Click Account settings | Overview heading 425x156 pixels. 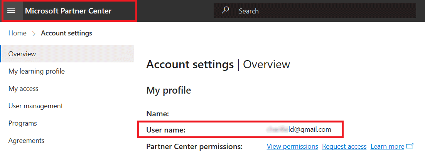pyautogui.click(x=218, y=65)
